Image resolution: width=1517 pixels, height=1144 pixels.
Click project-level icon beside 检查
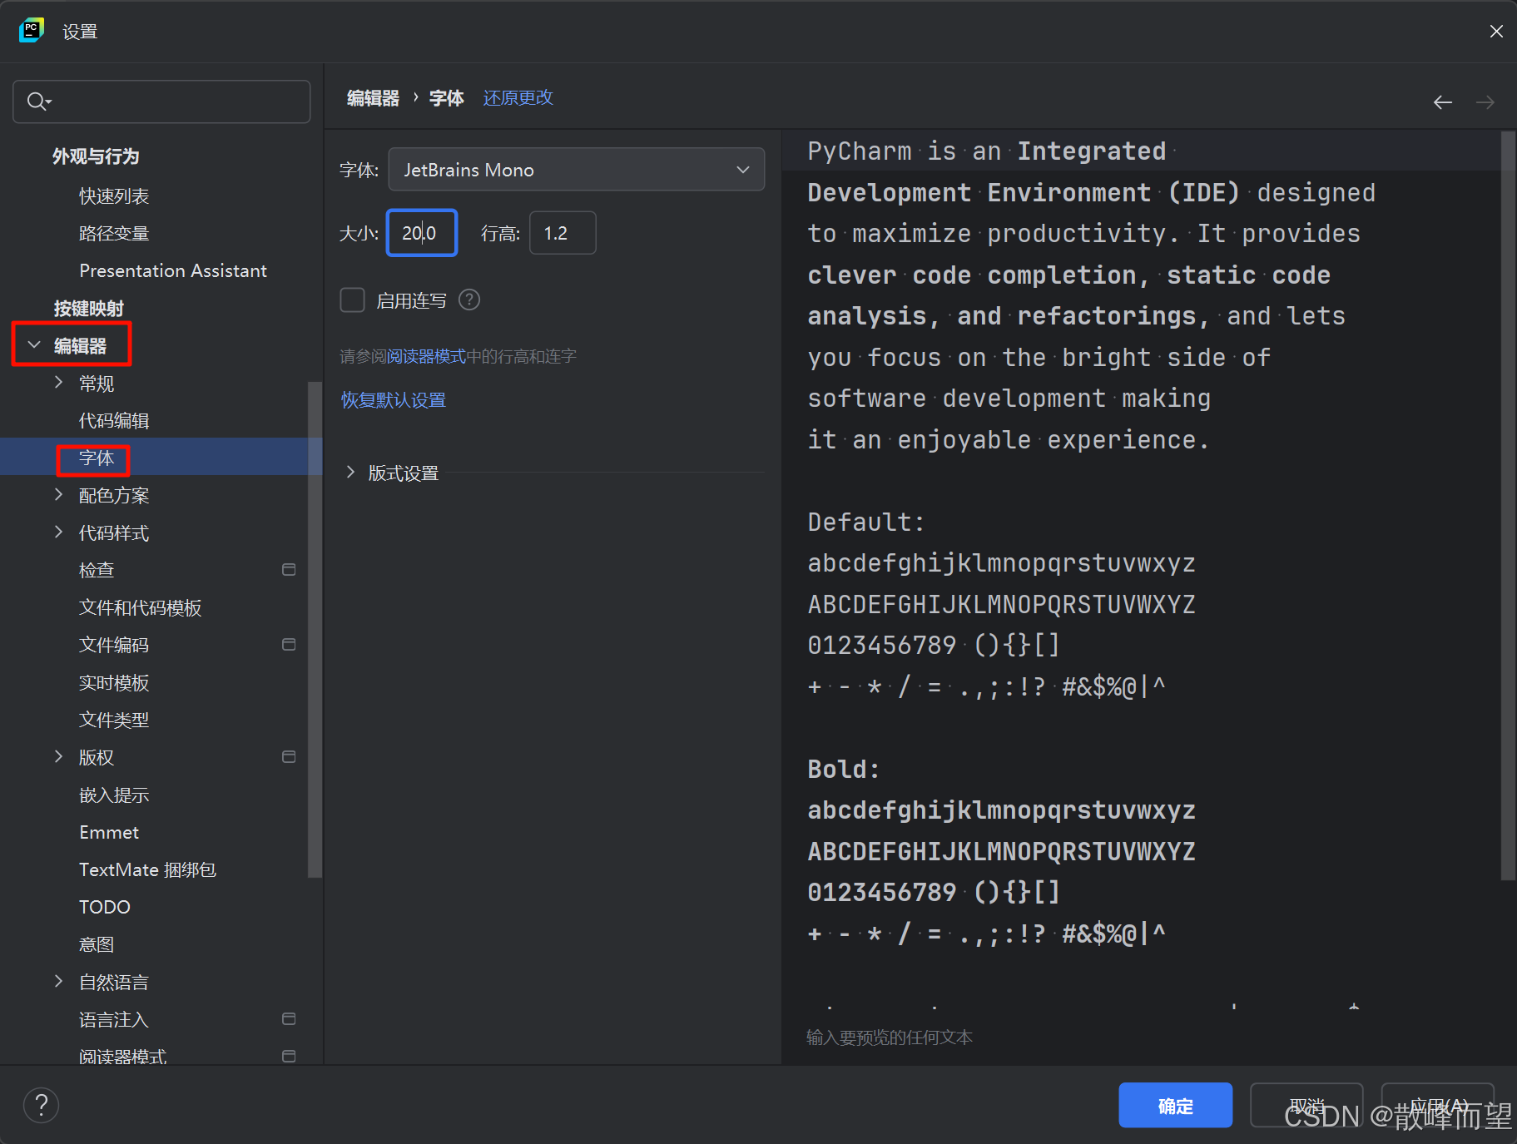[289, 570]
